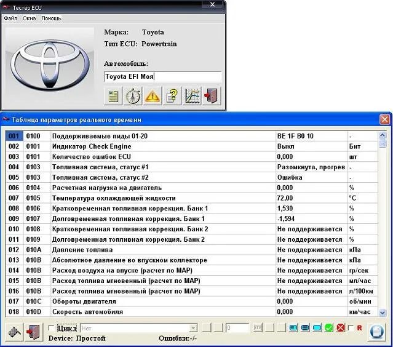
Task: Click value 1,530 short-term fuel trim
Action: coord(285,209)
